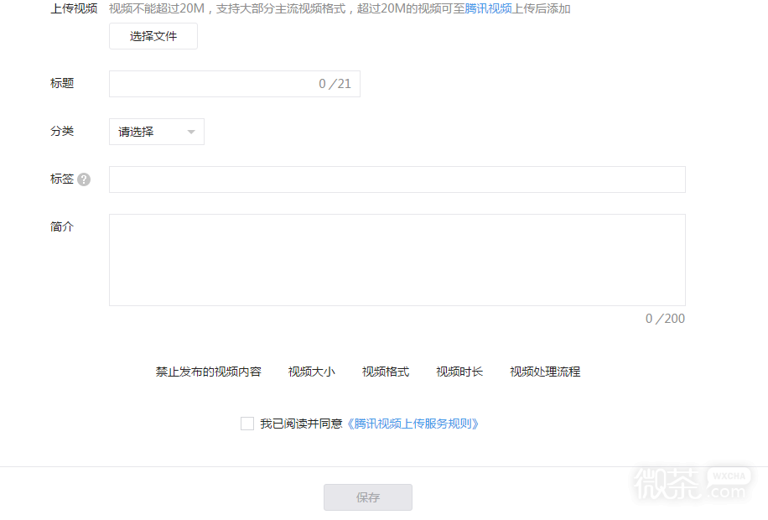Open the 视频时长 duration details
The width and height of the screenshot is (768, 520).
pyautogui.click(x=459, y=372)
